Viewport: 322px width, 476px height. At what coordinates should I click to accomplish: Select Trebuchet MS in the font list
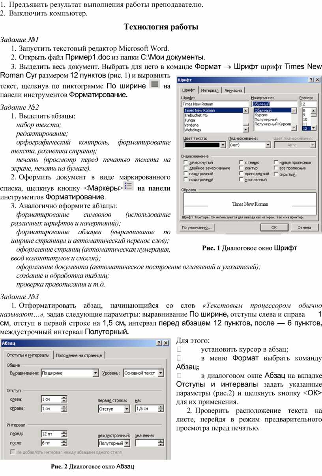[x=213, y=115]
